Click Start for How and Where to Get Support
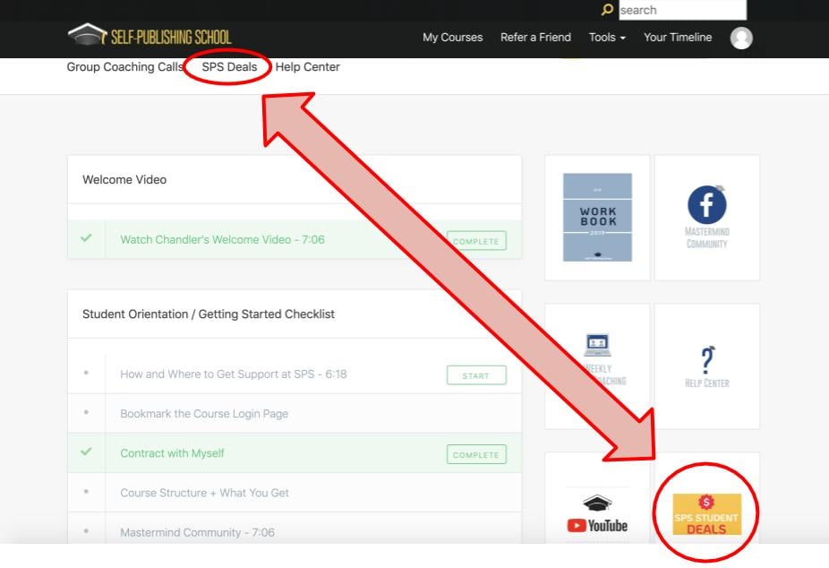 click(x=476, y=375)
